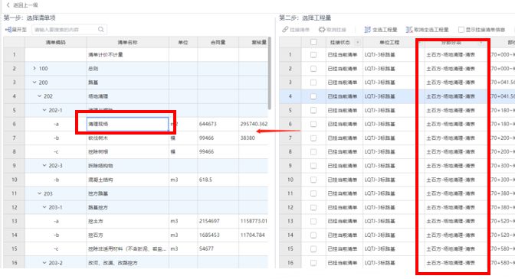Collapse the 200 路基 tree node

[x=34, y=83]
